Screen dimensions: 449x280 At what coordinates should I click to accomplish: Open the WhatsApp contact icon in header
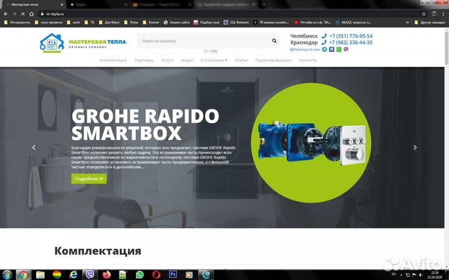[x=339, y=49]
